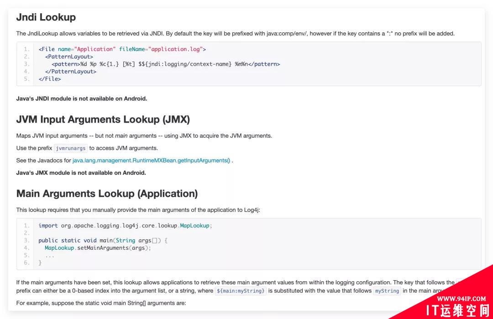The height and width of the screenshot is (319, 493).
Task: Click the closing </PatternLayout> code line
Action: (70, 72)
